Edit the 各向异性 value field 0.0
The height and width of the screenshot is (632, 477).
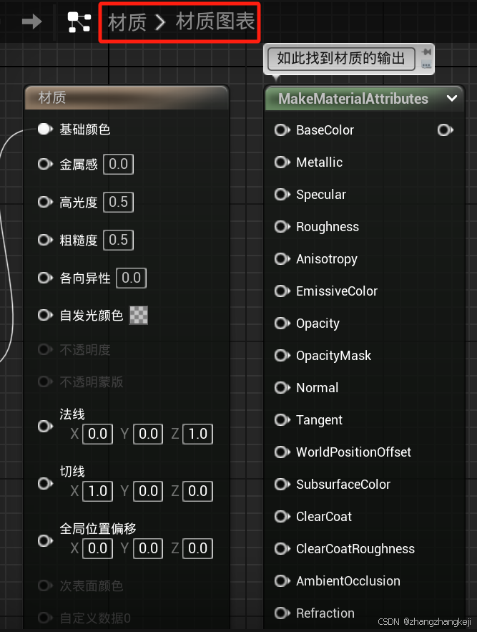pos(132,278)
